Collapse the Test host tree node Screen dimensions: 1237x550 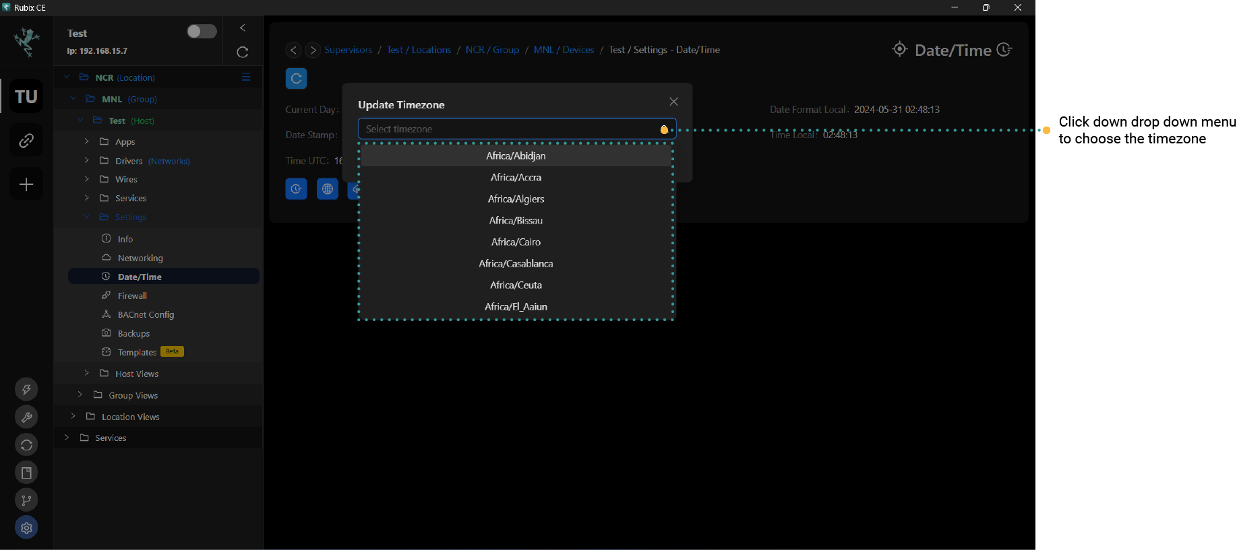[80, 121]
